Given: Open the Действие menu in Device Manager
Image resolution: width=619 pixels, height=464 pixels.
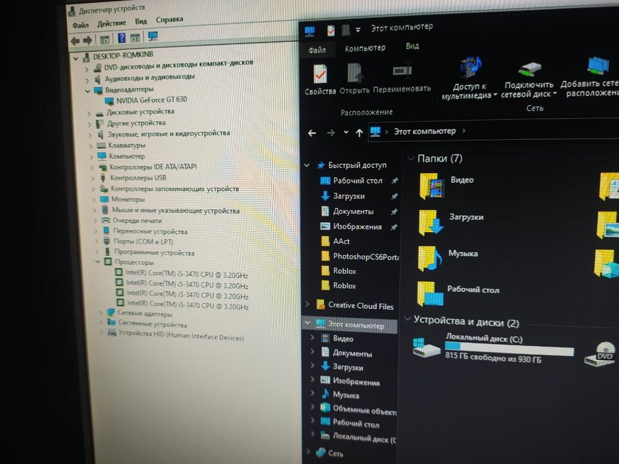Looking at the screenshot, I should pos(111,23).
